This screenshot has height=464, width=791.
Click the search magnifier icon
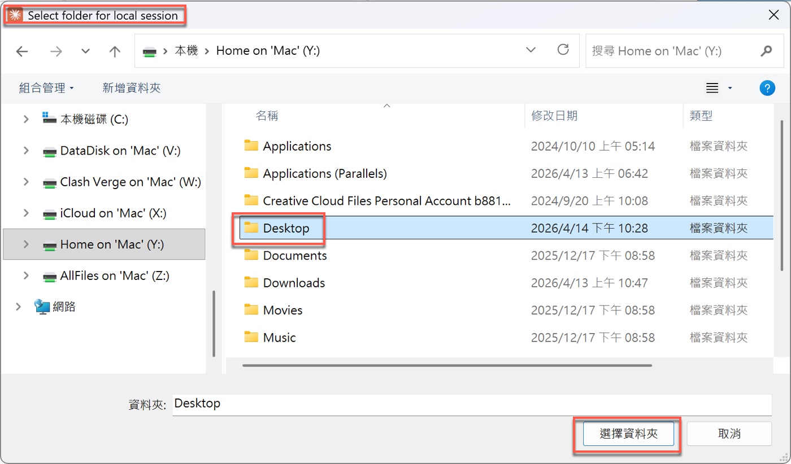pos(766,51)
